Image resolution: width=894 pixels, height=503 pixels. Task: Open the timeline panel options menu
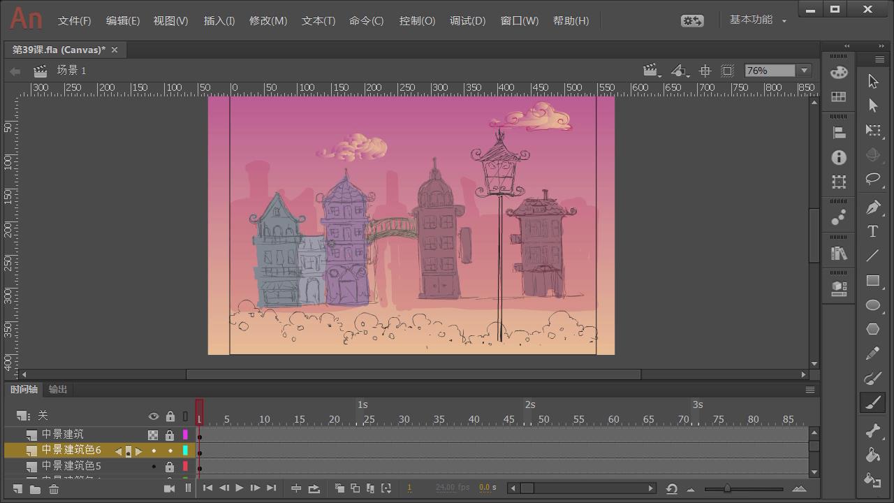coord(810,390)
